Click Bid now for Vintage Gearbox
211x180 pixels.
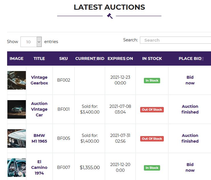click(190, 80)
